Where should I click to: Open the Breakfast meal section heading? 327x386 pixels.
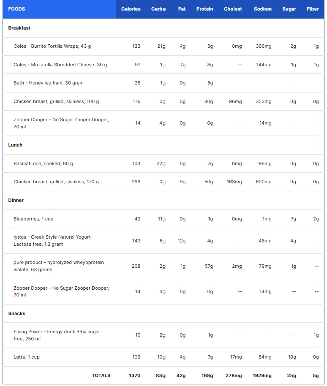19,28
